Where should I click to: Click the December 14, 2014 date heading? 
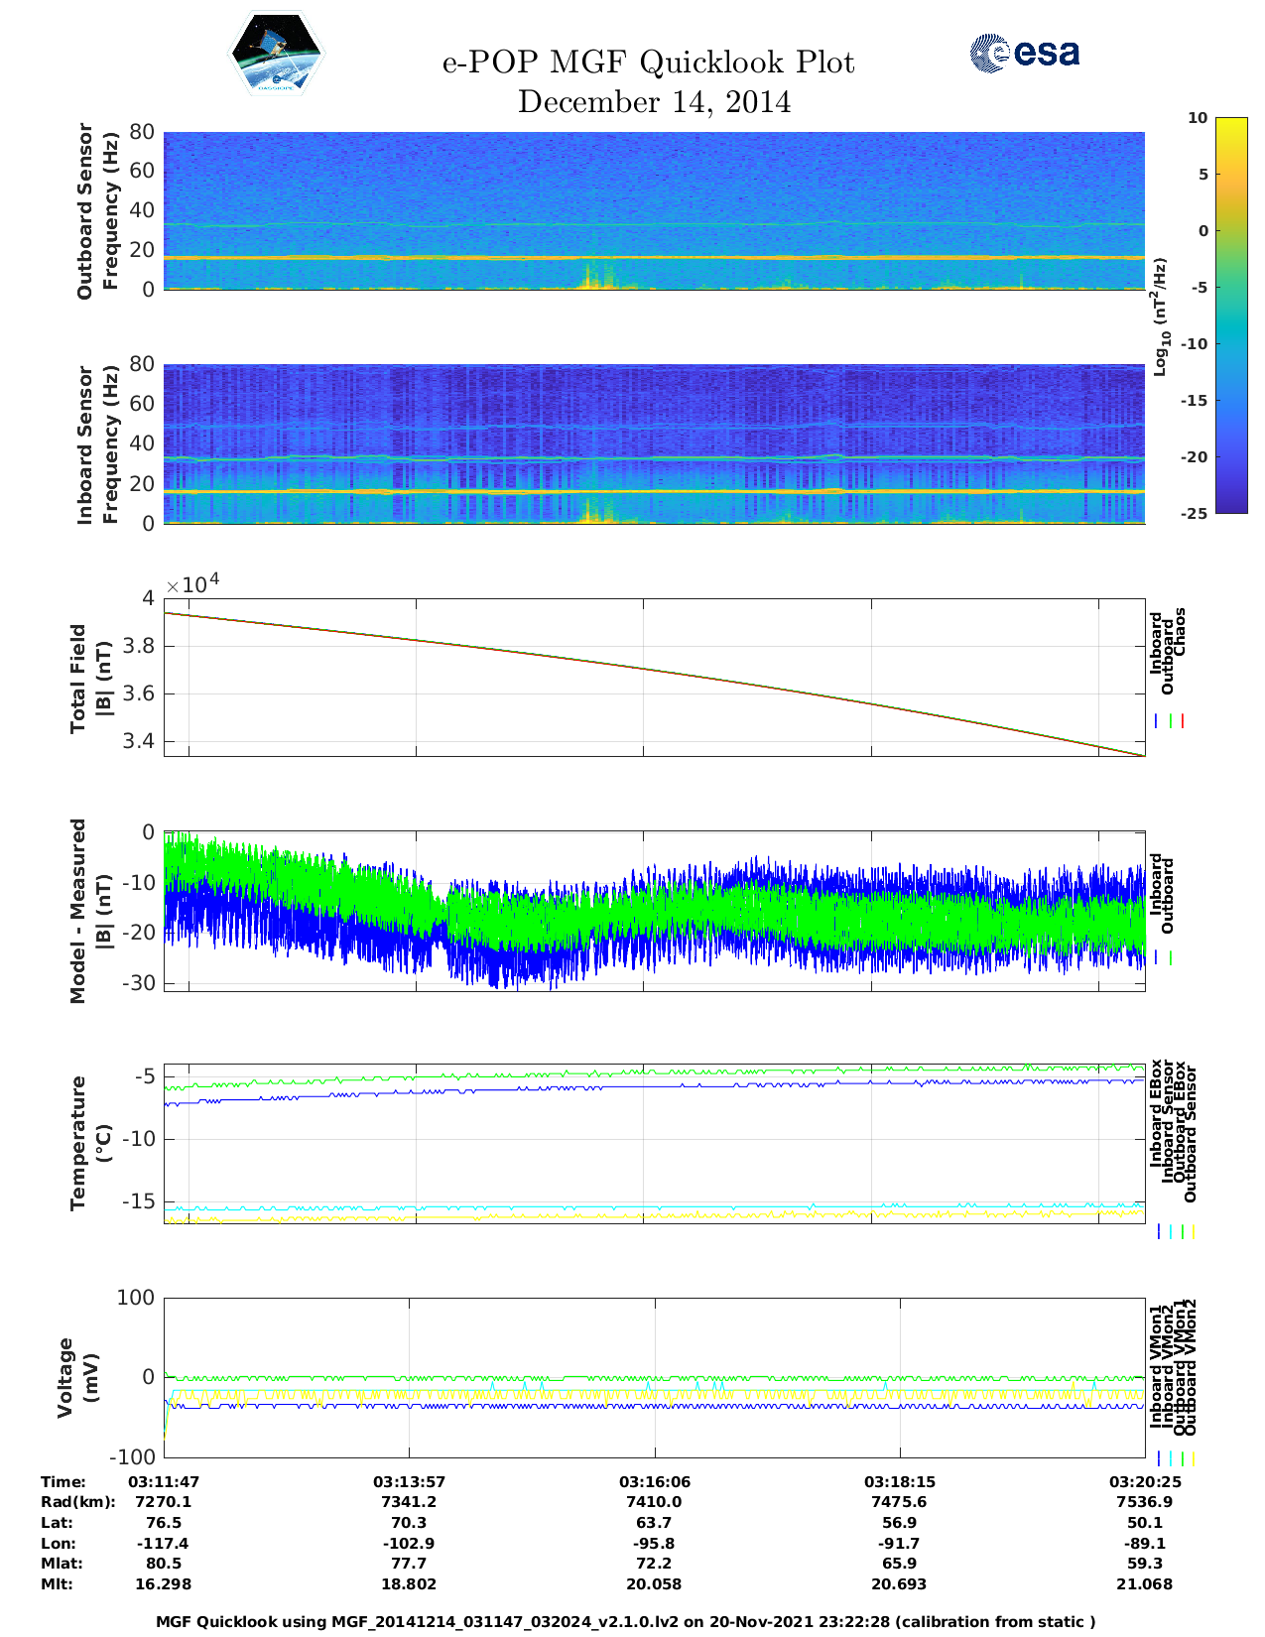(x=654, y=102)
